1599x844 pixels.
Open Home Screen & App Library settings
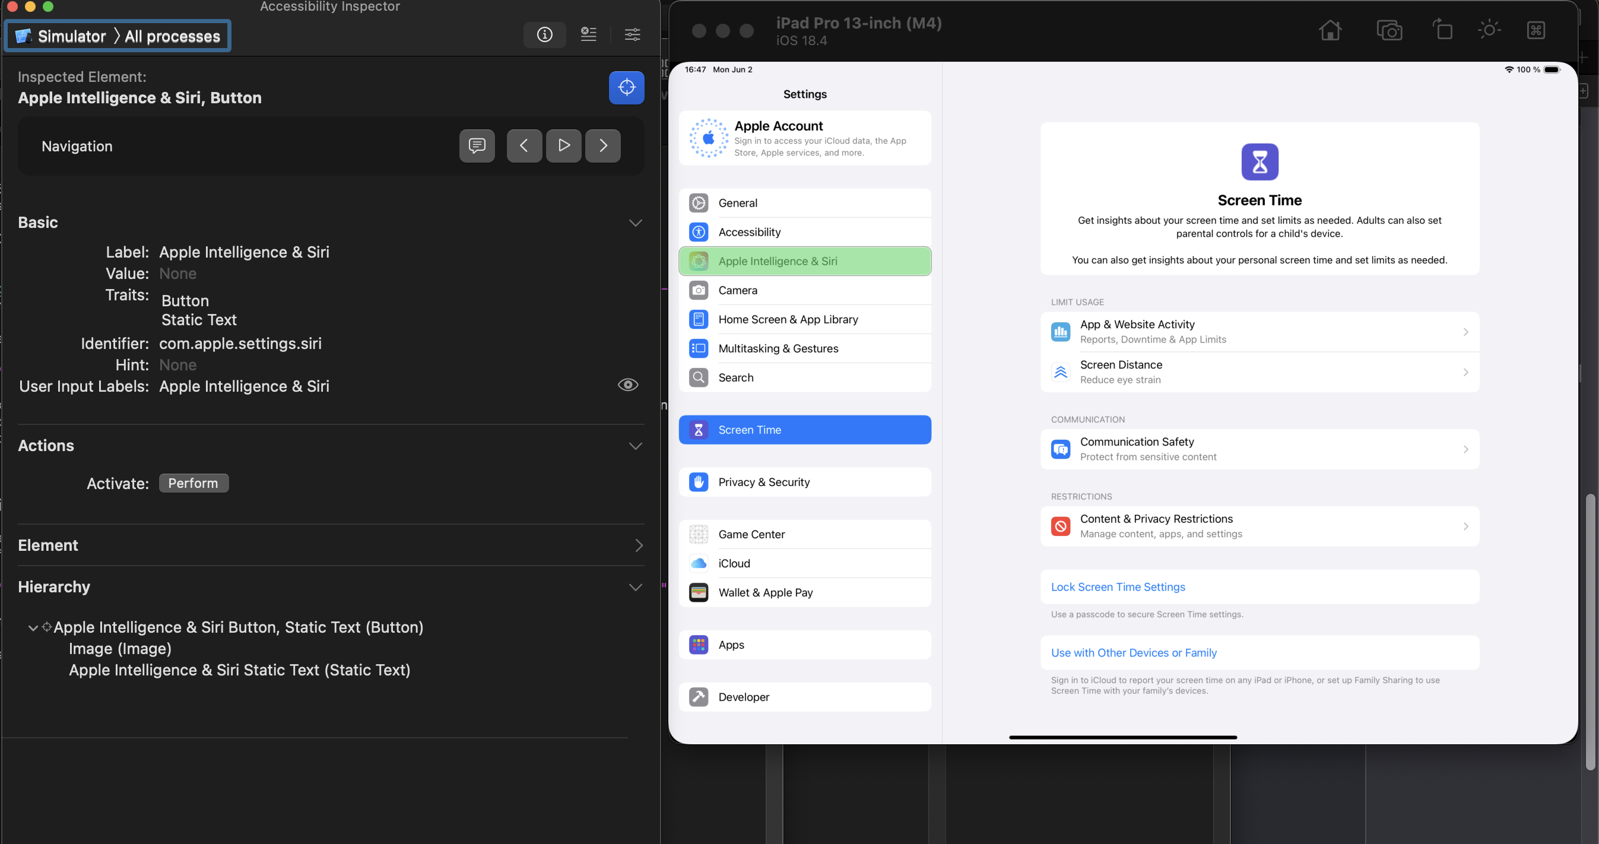[x=804, y=319]
